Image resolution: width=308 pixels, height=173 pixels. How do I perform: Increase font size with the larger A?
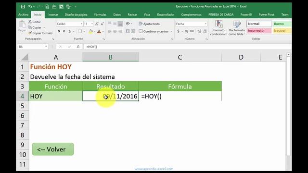(x=97, y=24)
